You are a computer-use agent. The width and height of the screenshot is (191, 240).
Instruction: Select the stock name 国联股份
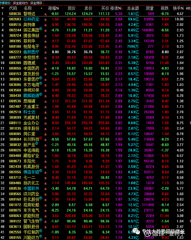(x=31, y=227)
